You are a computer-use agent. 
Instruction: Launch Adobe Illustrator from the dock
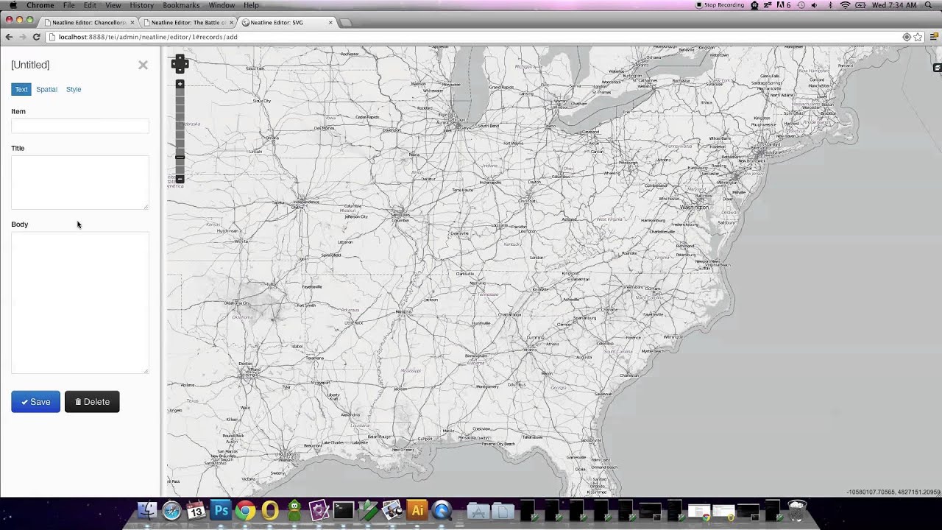(417, 510)
